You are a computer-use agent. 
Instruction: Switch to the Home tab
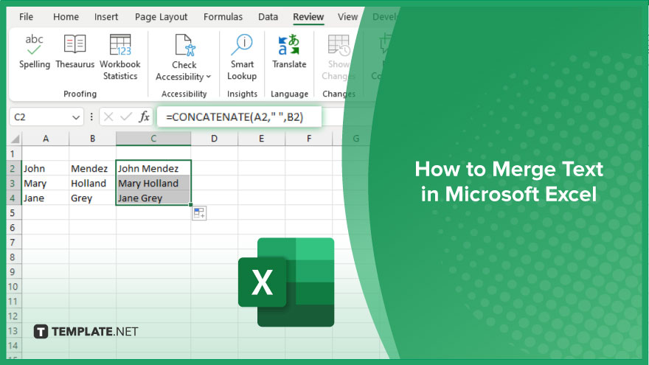click(x=66, y=17)
